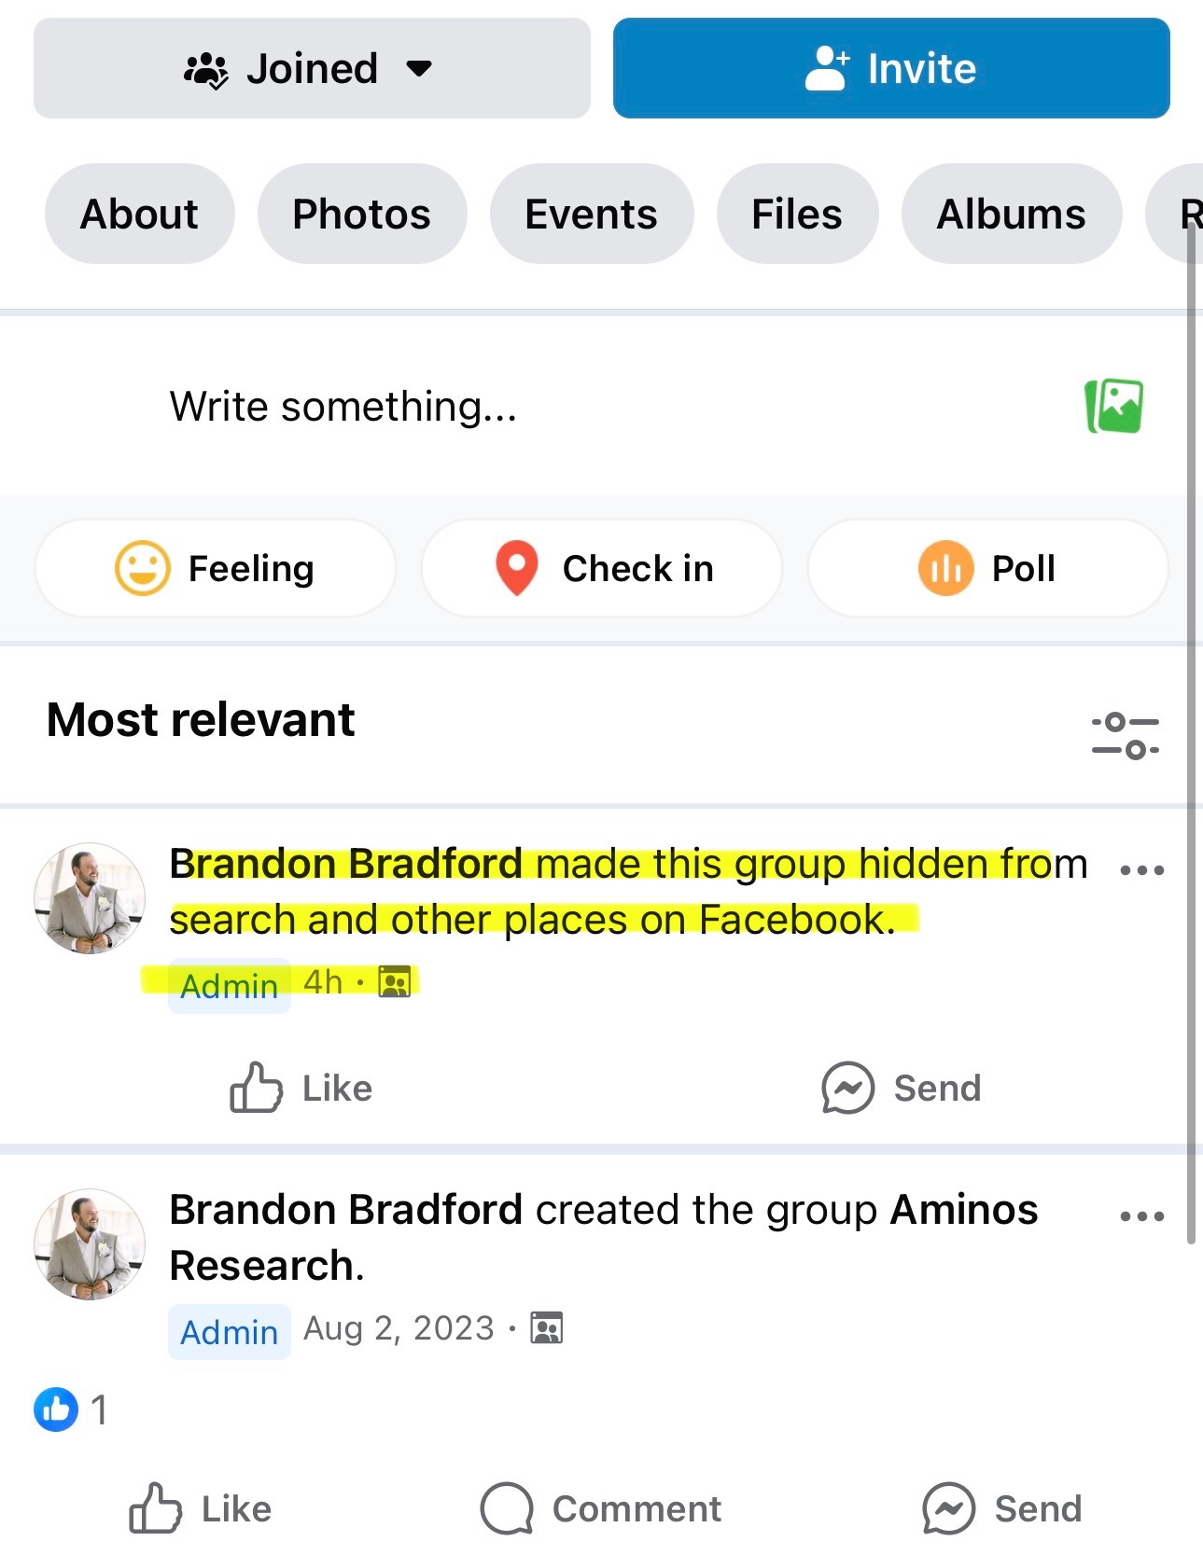The image size is (1203, 1555).
Task: Expand the Joined membership dropdown
Action: tap(312, 68)
